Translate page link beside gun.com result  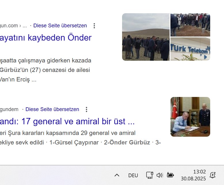60,26
